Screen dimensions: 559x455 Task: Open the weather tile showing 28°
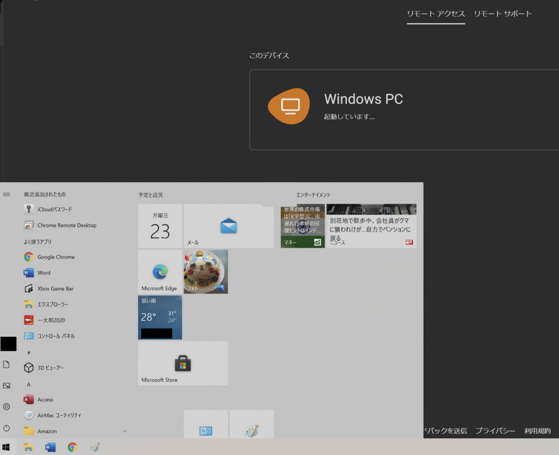coord(160,317)
